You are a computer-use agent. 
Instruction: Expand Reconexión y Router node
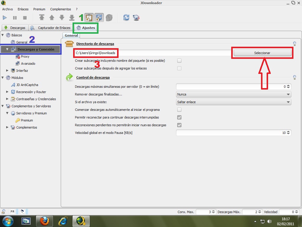[x=7, y=92]
